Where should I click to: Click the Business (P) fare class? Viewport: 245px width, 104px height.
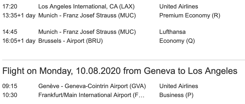point(176,95)
